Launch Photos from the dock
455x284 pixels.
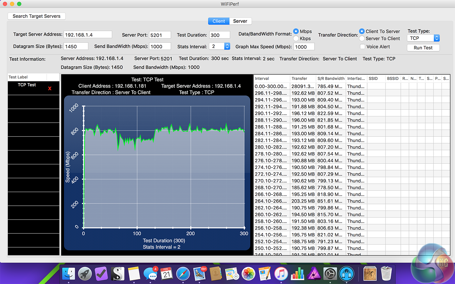click(248, 274)
